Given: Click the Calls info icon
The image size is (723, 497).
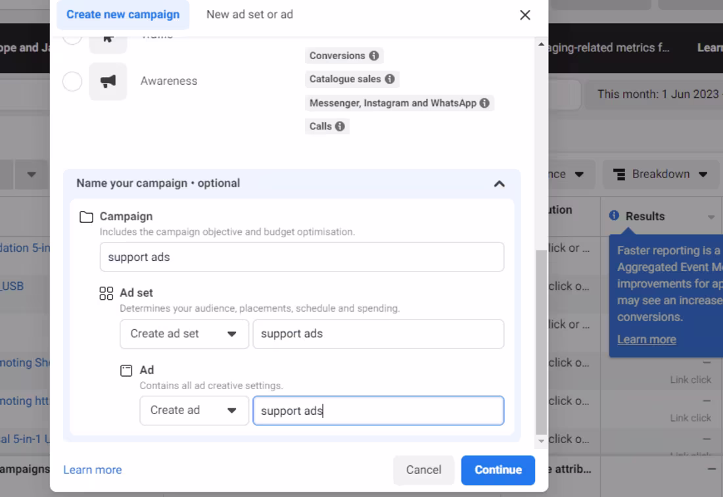Looking at the screenshot, I should coord(341,126).
